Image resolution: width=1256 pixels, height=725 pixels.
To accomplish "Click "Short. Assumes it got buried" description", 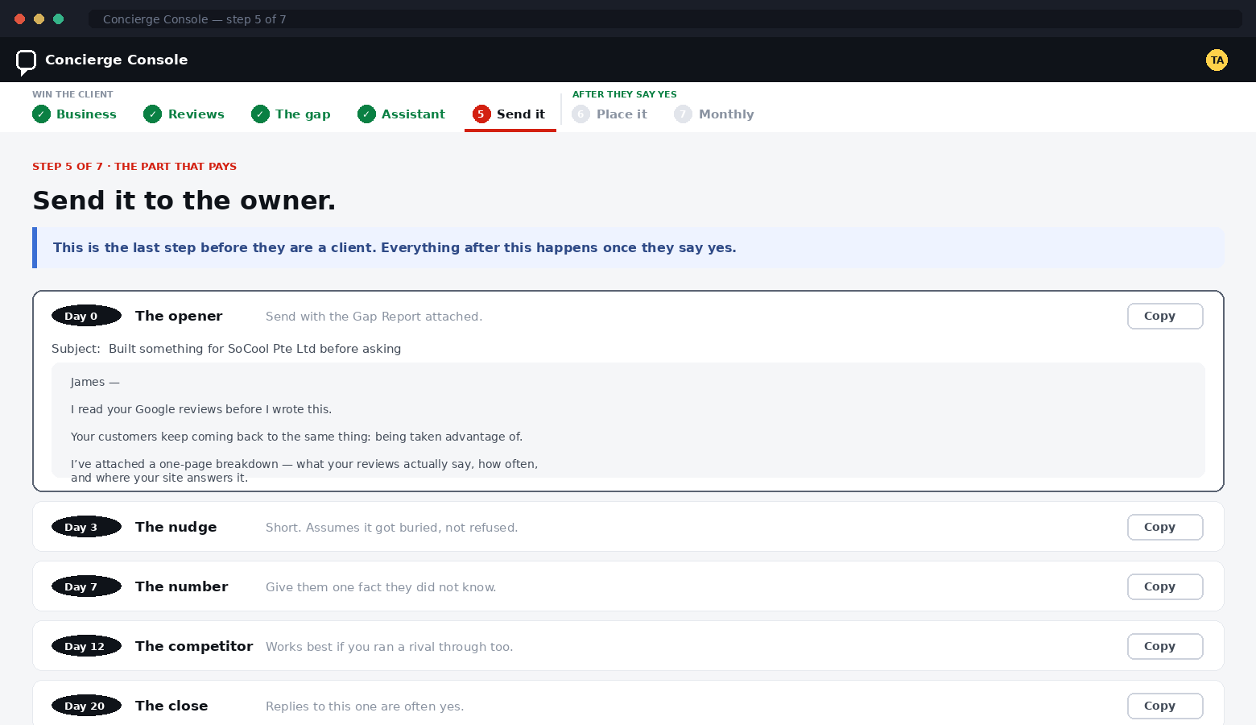I will click(391, 528).
